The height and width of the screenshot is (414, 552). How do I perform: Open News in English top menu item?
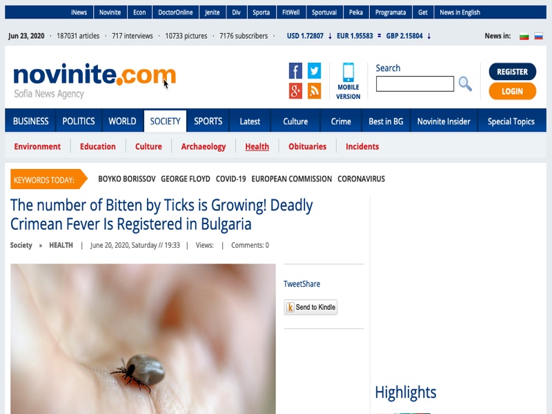click(460, 12)
